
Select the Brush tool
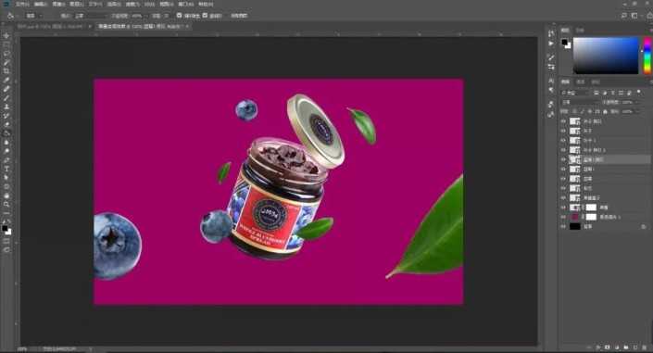6,98
